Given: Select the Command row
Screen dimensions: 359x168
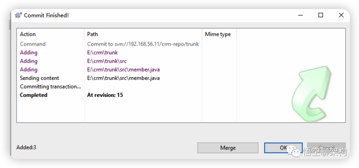Looking at the screenshot, I should click(33, 44).
